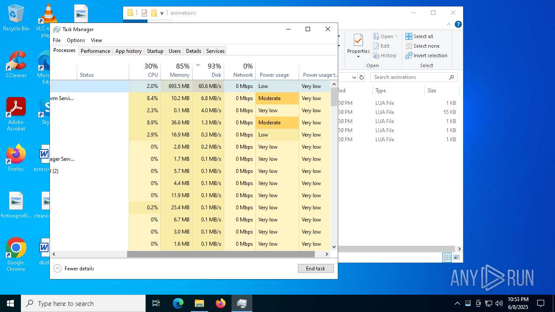
Task: Expand the Open dropdown in the Explorer ribbon
Action: point(396,36)
